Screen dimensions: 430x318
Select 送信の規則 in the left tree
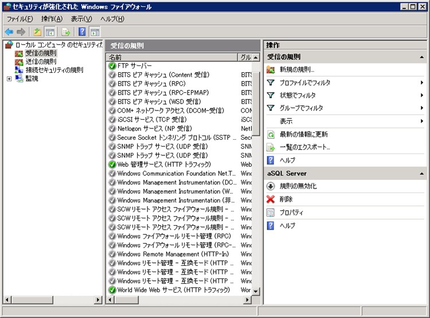tap(41, 61)
